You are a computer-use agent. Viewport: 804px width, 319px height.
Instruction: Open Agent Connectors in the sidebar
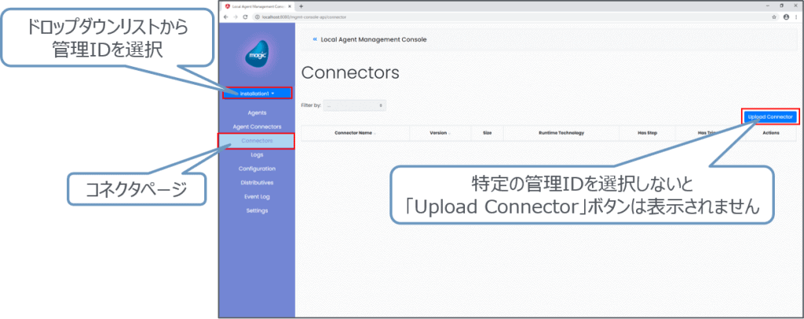click(257, 126)
